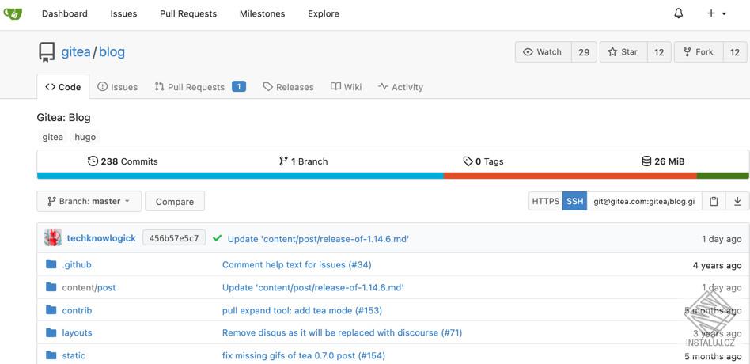
Task: Star the repository
Action: 623,52
